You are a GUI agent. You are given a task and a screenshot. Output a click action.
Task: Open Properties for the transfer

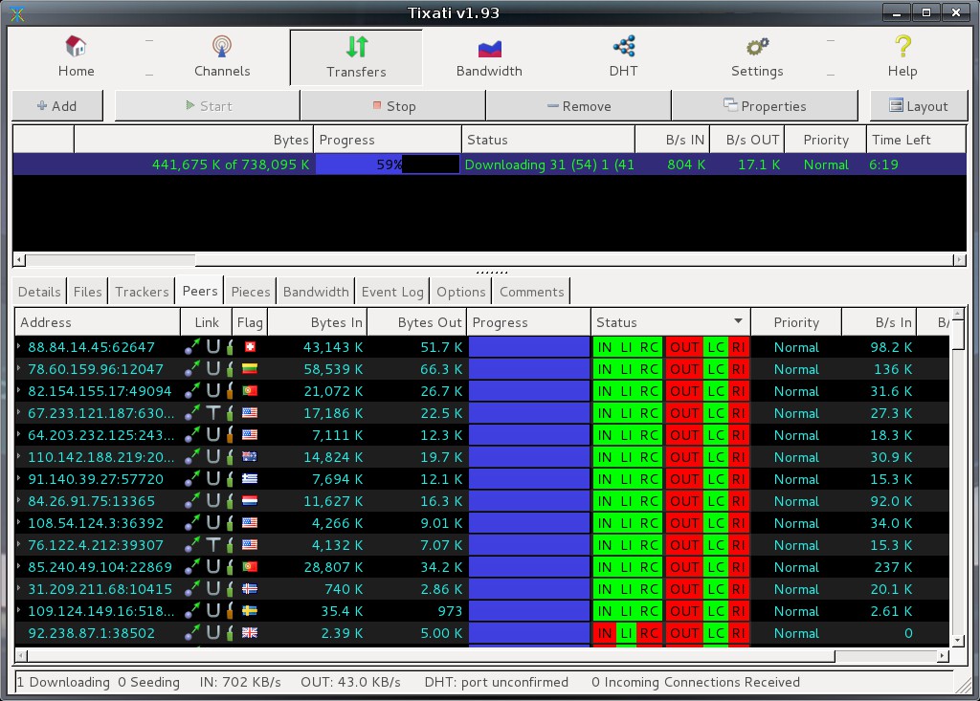[764, 106]
